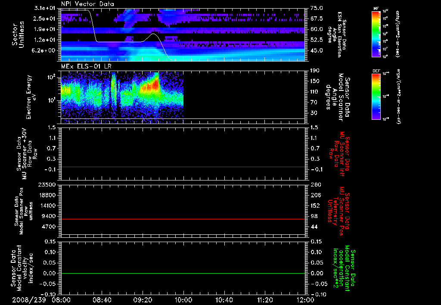This screenshot has width=441, height=305.
Task: Click the 4700 scanner position tick
Action: tap(49, 227)
